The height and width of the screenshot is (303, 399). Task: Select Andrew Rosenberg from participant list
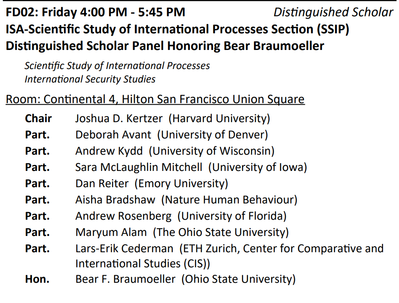coord(124,216)
